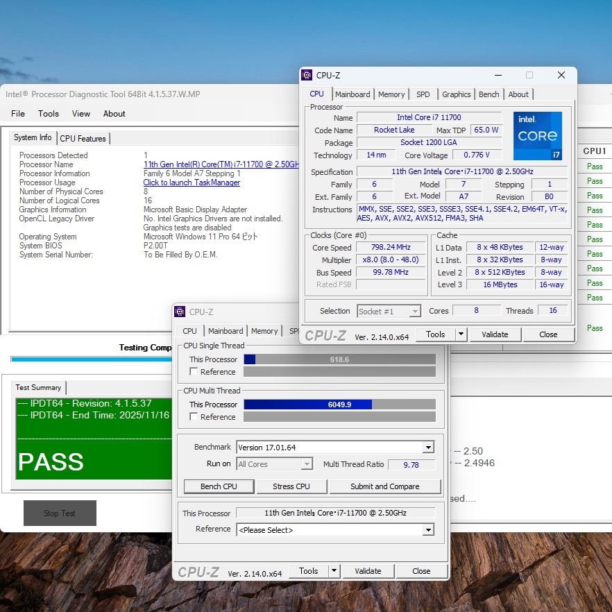
Task: Click the CPU-Z icon in main title bar
Action: tap(307, 75)
